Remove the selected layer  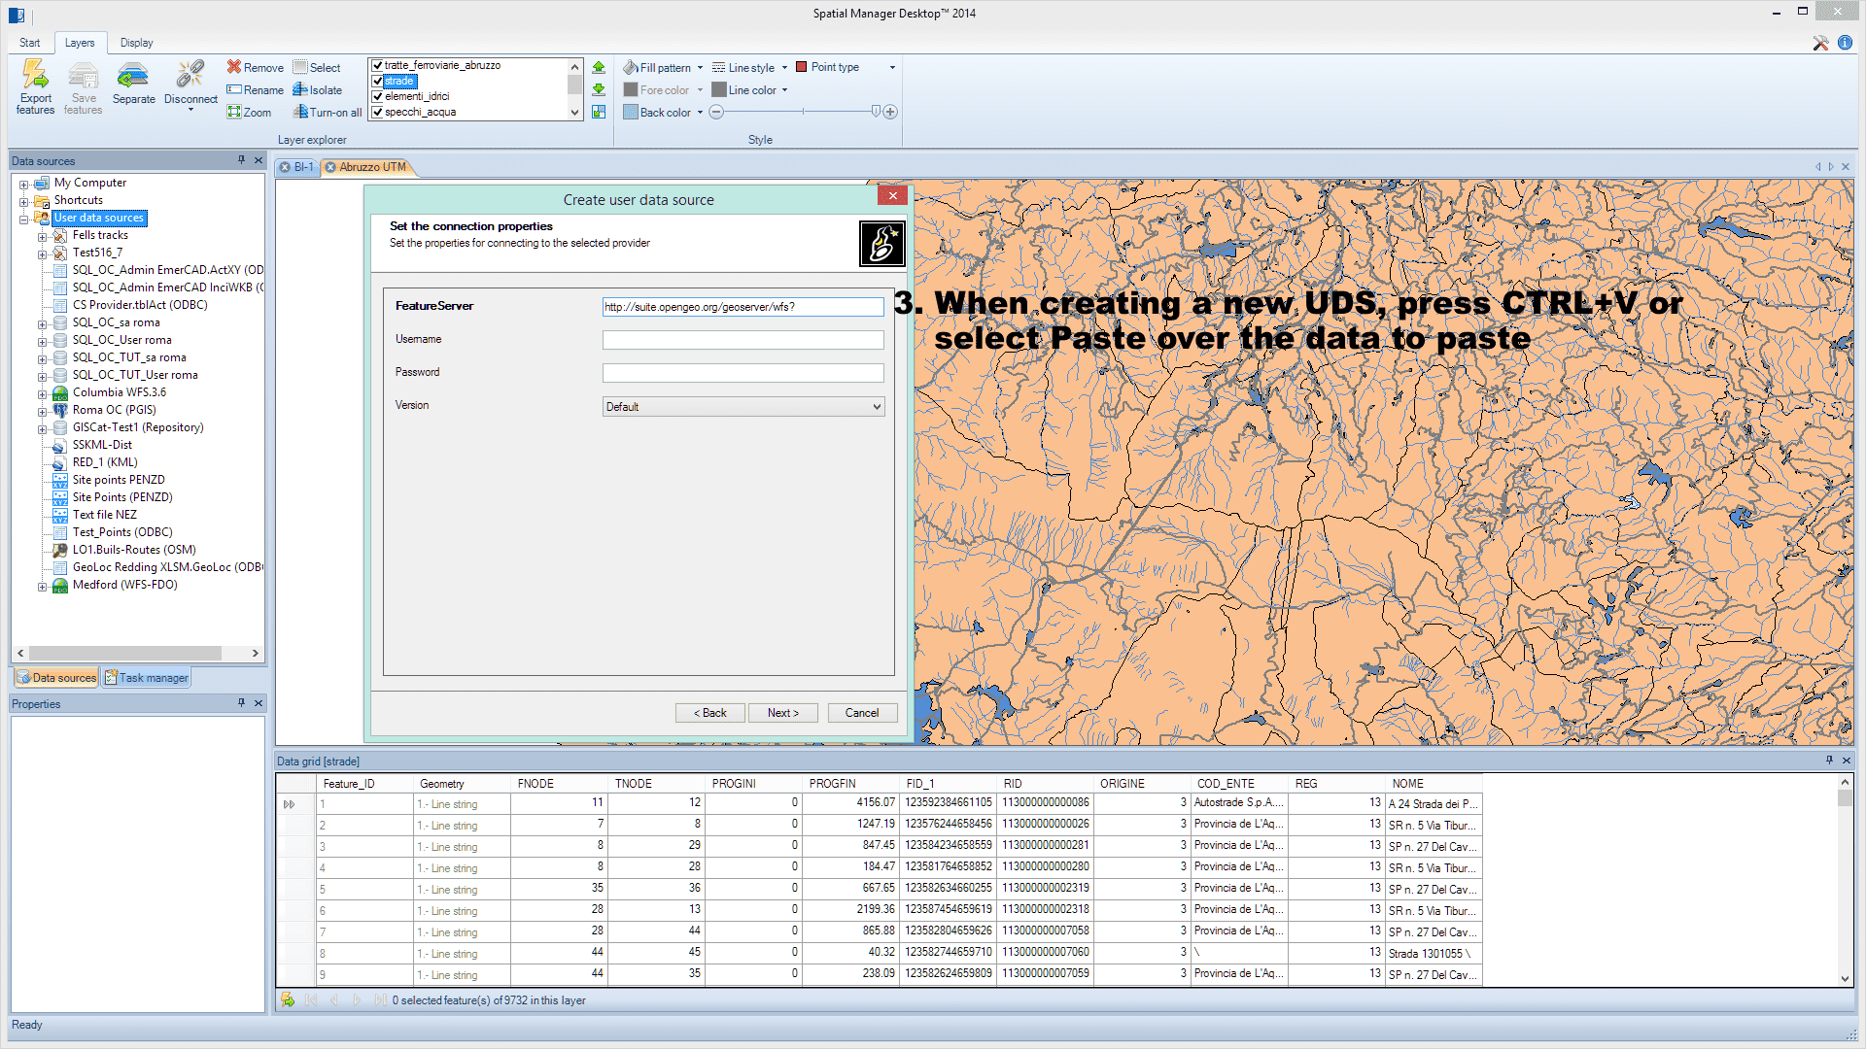coord(256,67)
